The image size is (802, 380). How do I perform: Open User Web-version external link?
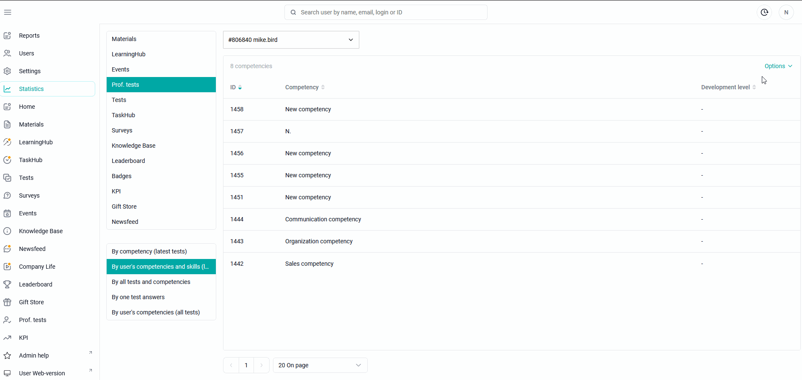[90, 370]
